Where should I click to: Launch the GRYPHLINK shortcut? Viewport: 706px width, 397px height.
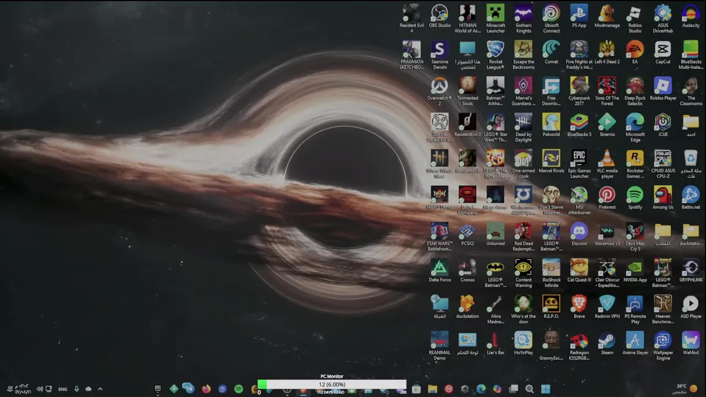point(691,271)
